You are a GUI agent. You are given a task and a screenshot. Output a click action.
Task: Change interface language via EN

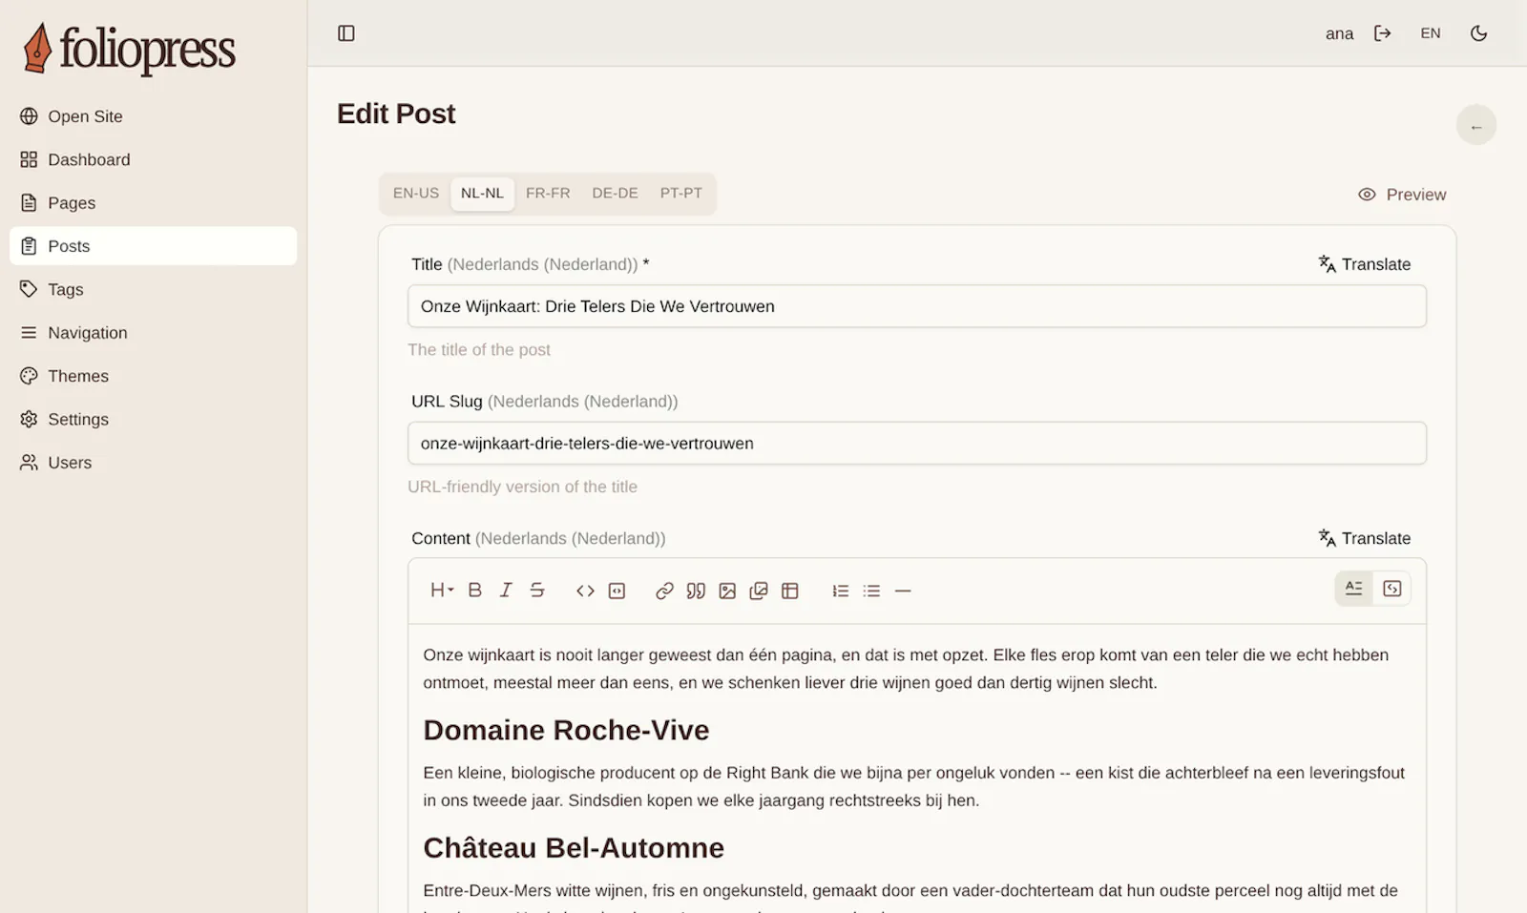coord(1431,33)
